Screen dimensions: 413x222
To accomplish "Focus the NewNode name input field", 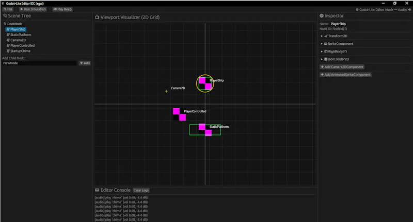I will pos(39,63).
